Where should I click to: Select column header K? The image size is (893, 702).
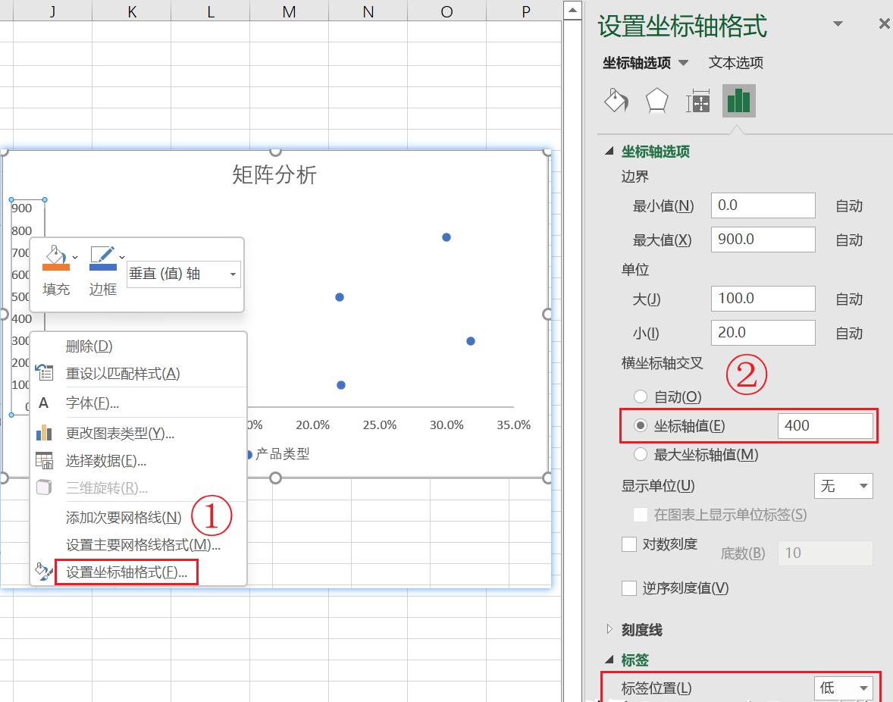tap(132, 11)
